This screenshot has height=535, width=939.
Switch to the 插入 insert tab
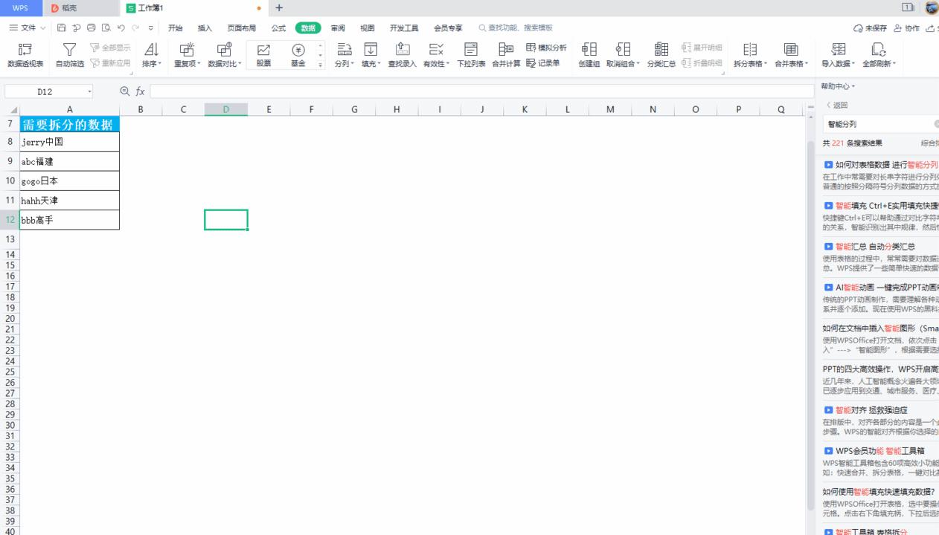pyautogui.click(x=205, y=28)
